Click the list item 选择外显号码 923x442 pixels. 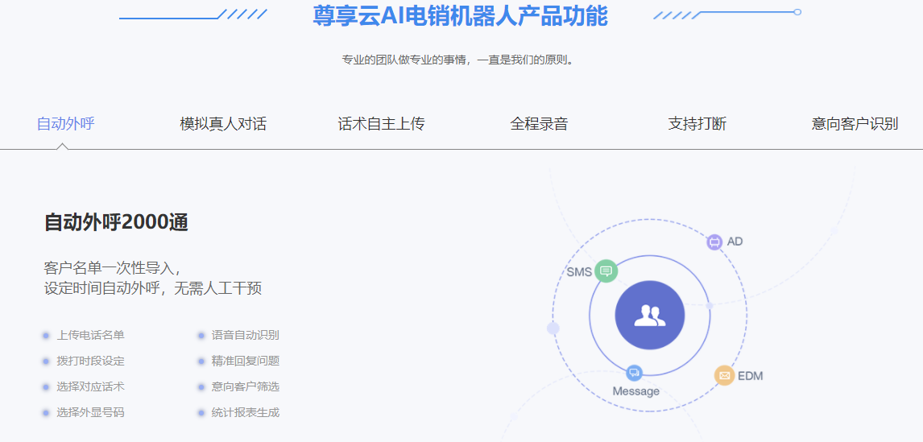pyautogui.click(x=91, y=413)
